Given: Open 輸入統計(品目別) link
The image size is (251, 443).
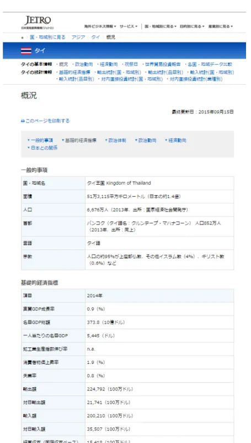Looking at the screenshot, I should (x=76, y=80).
